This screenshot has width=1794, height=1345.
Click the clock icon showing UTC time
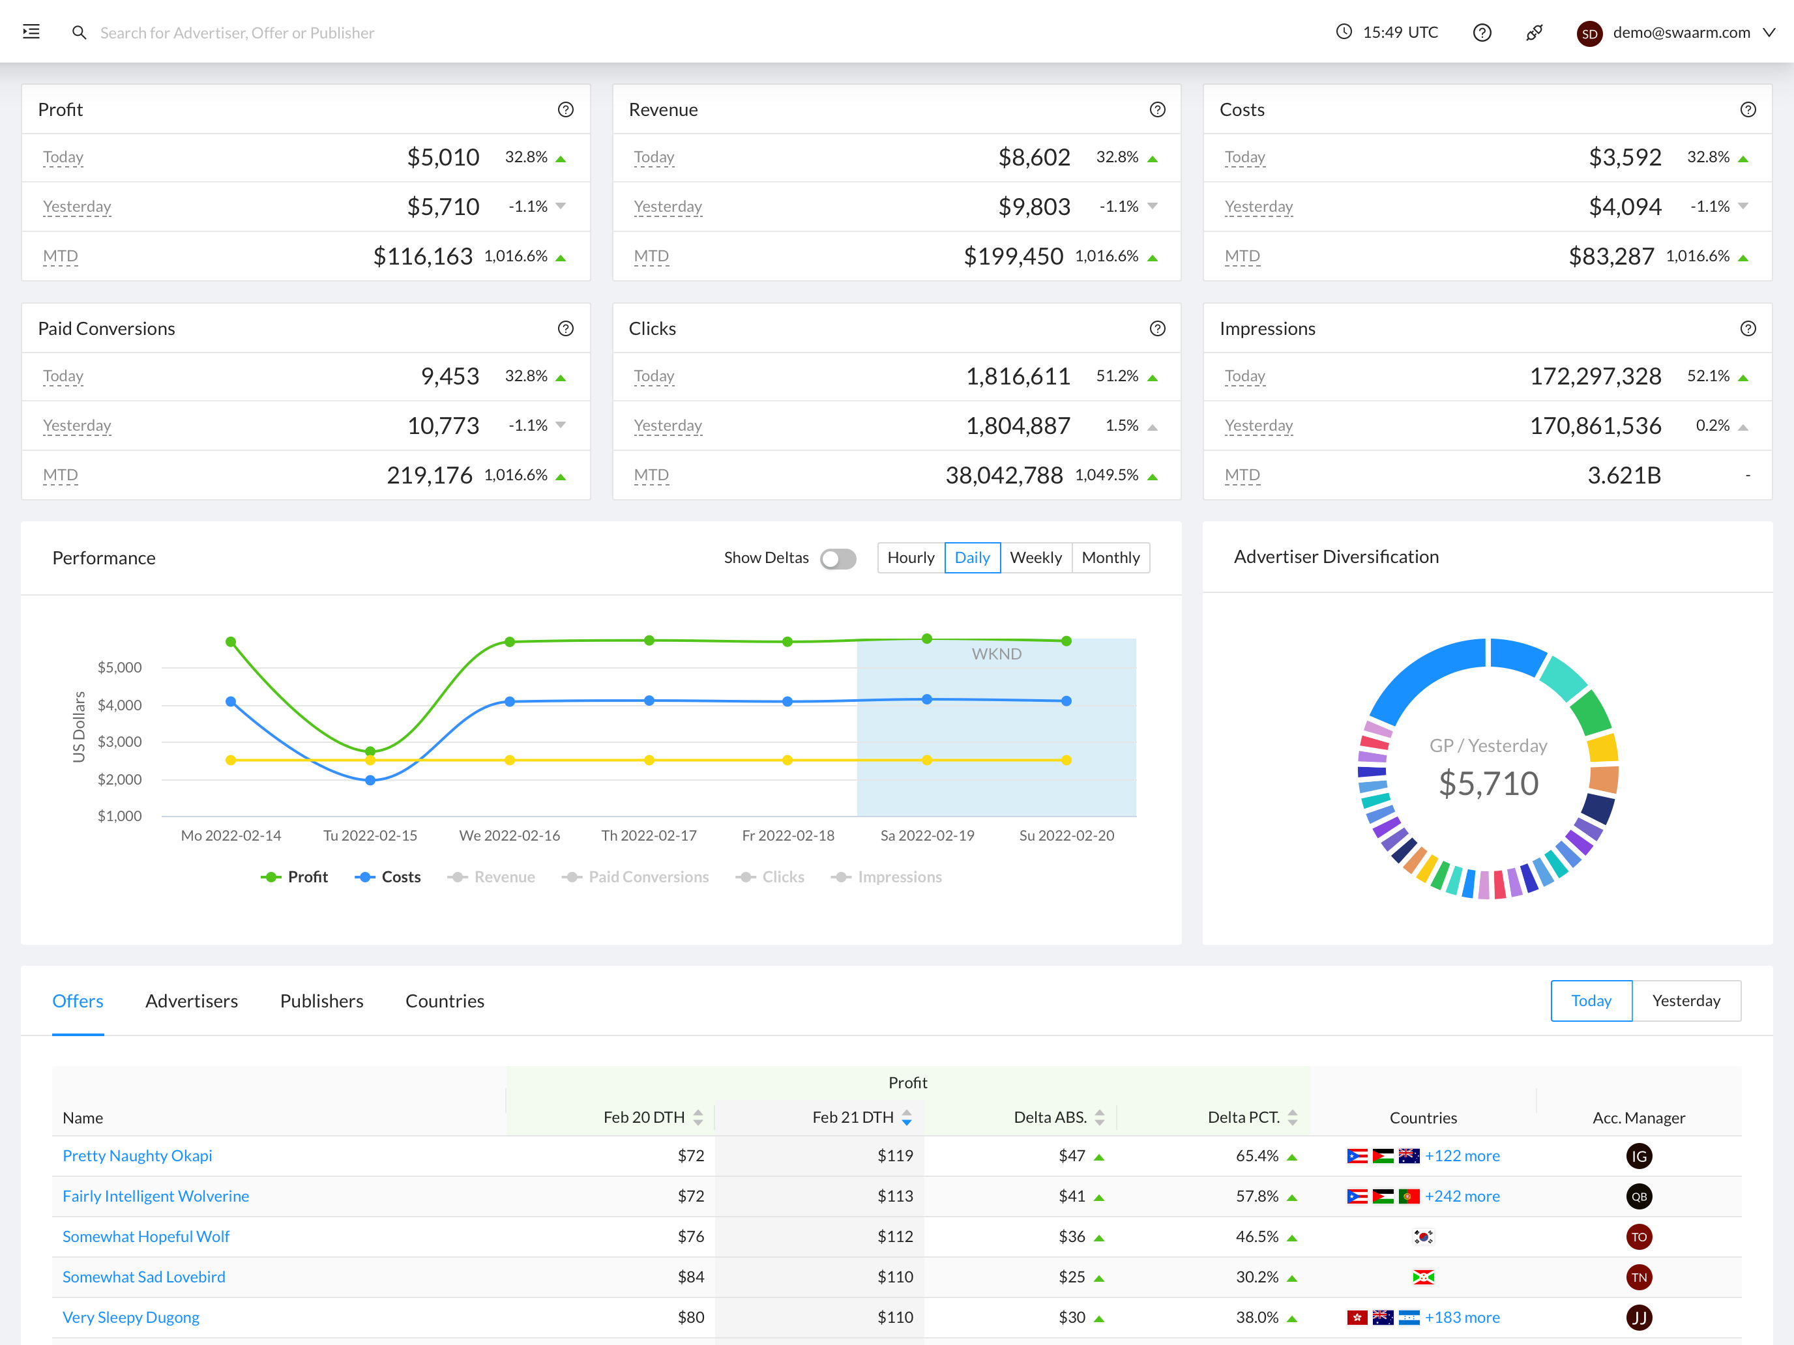(x=1344, y=33)
